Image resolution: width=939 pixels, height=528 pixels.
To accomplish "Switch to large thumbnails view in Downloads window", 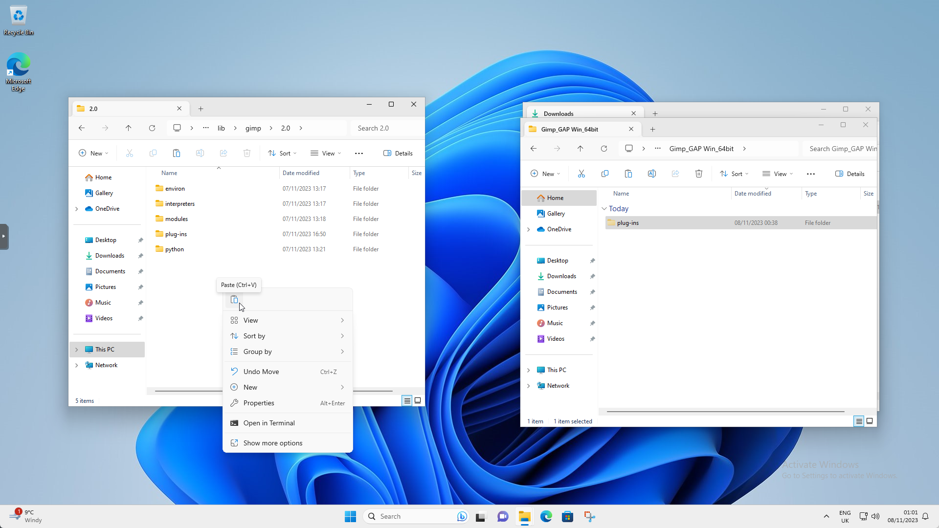I will (x=870, y=421).
